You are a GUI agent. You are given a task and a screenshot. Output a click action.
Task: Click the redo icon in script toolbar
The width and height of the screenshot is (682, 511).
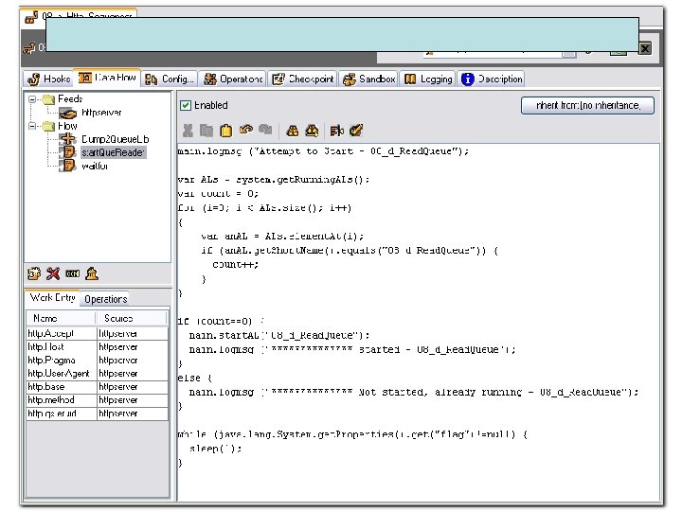coord(265,130)
